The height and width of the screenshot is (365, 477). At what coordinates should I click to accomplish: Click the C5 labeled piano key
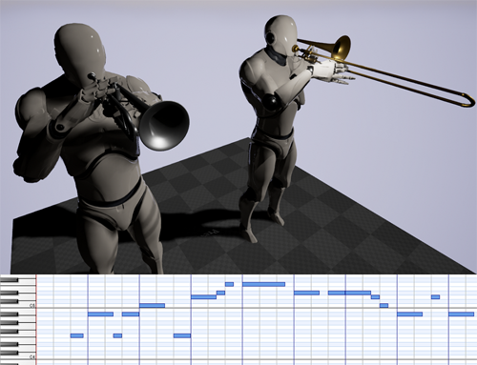[x=18, y=305]
